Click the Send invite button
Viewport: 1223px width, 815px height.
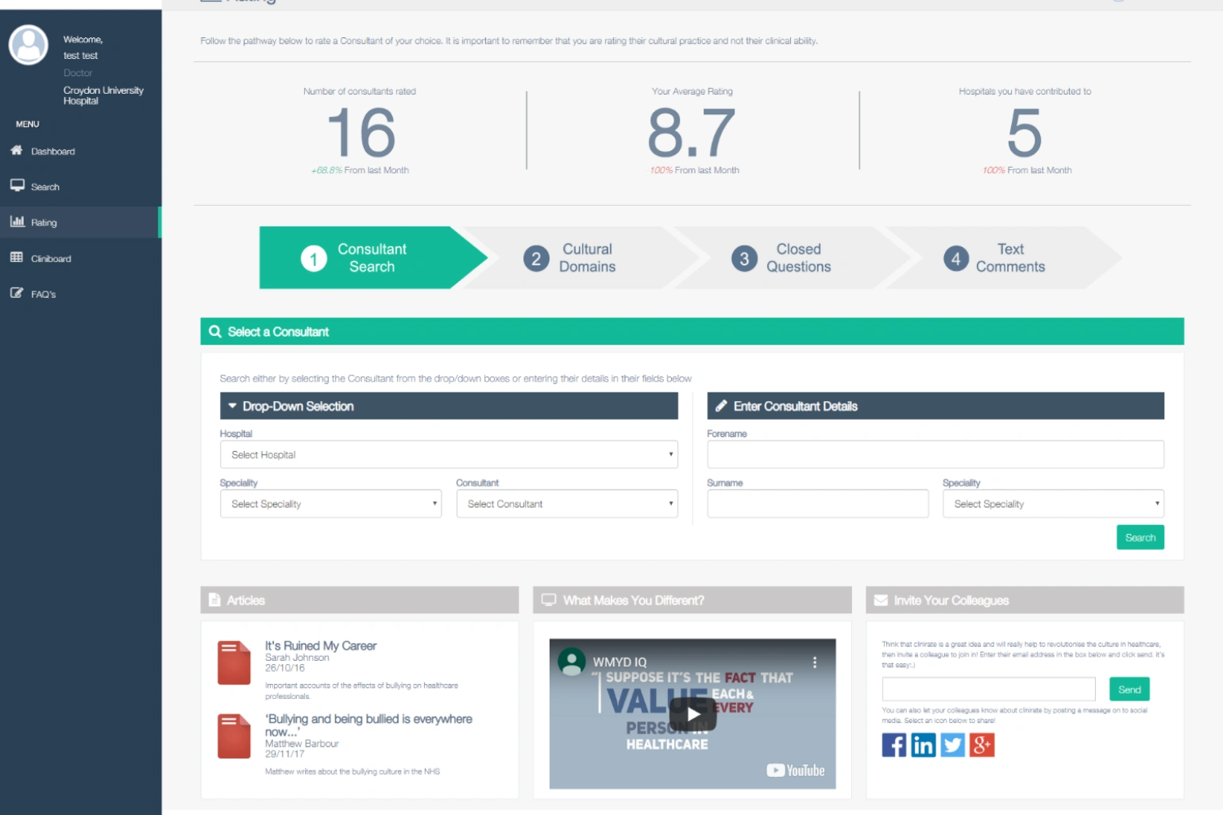[x=1129, y=689]
